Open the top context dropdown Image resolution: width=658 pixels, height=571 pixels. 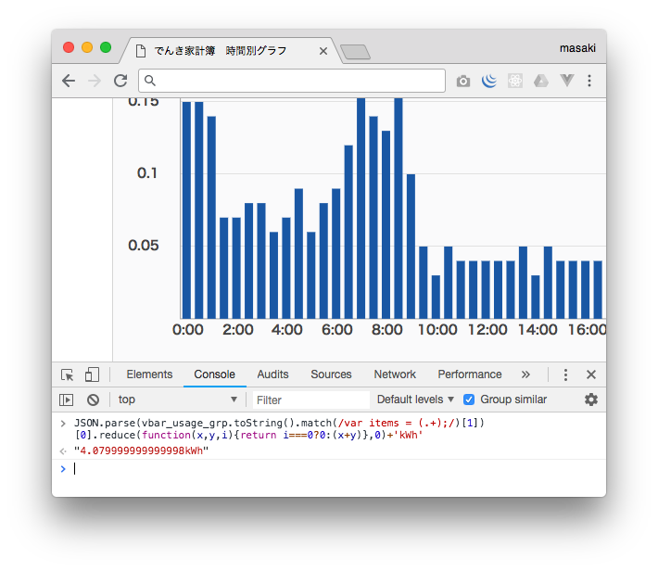coord(178,400)
